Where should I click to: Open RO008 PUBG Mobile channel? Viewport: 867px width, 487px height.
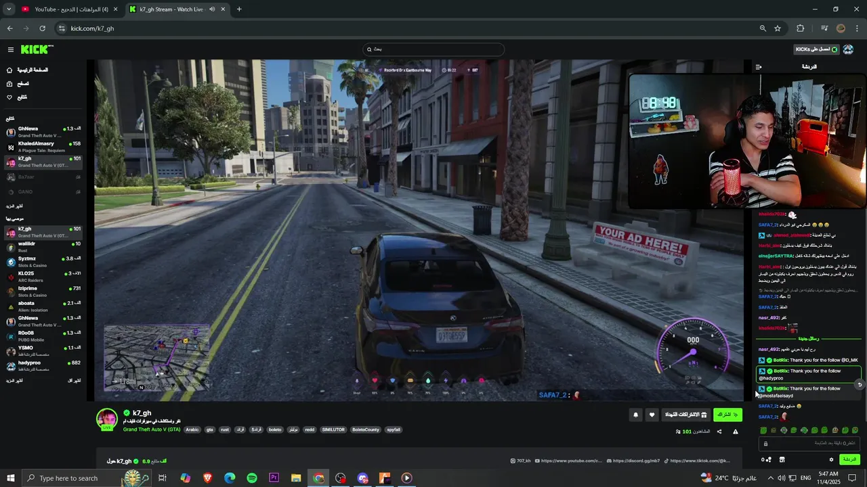(x=43, y=336)
